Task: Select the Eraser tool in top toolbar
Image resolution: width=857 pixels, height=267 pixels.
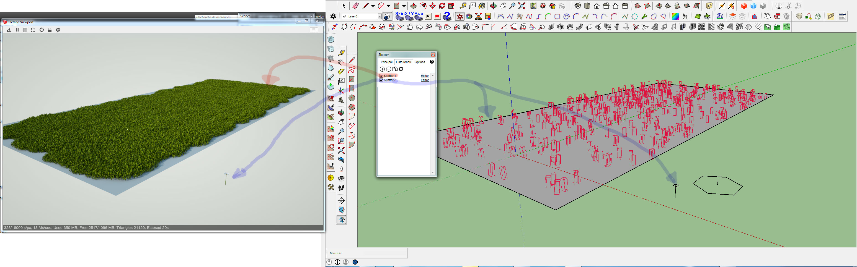Action: pos(356,6)
